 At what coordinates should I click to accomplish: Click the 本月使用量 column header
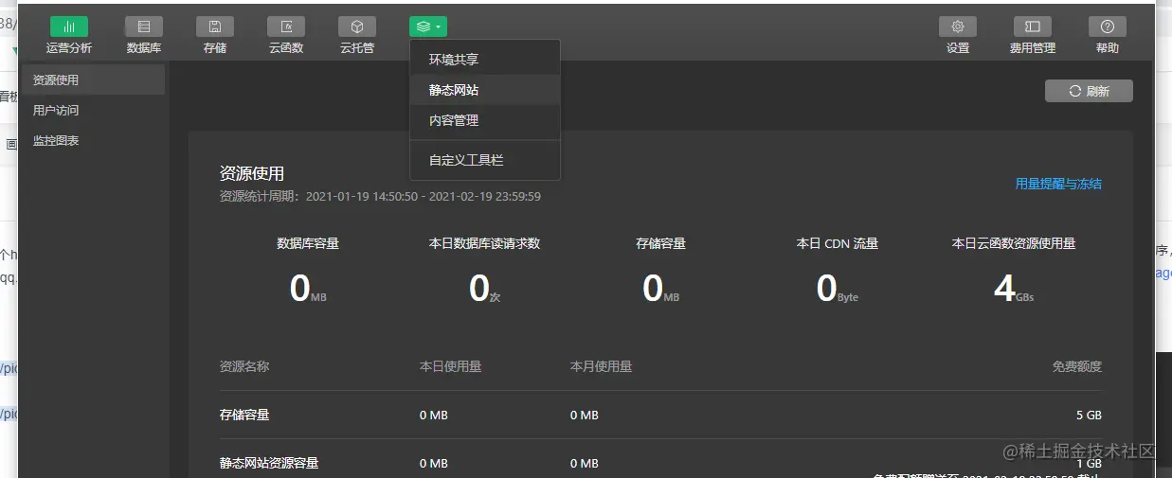tap(601, 366)
